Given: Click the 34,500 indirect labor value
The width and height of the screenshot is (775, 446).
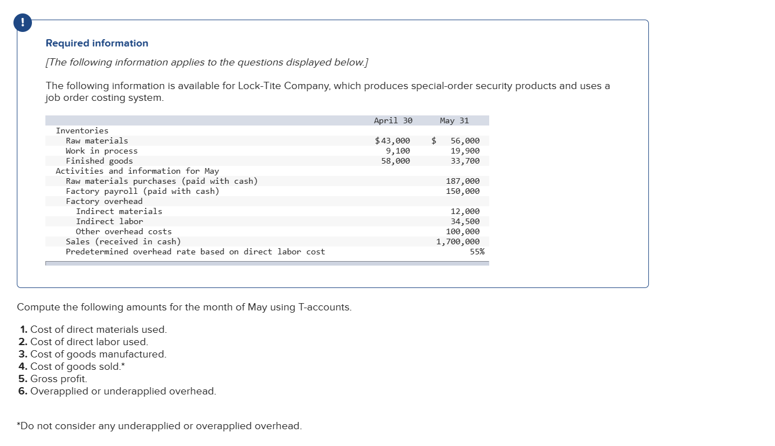Looking at the screenshot, I should [465, 221].
